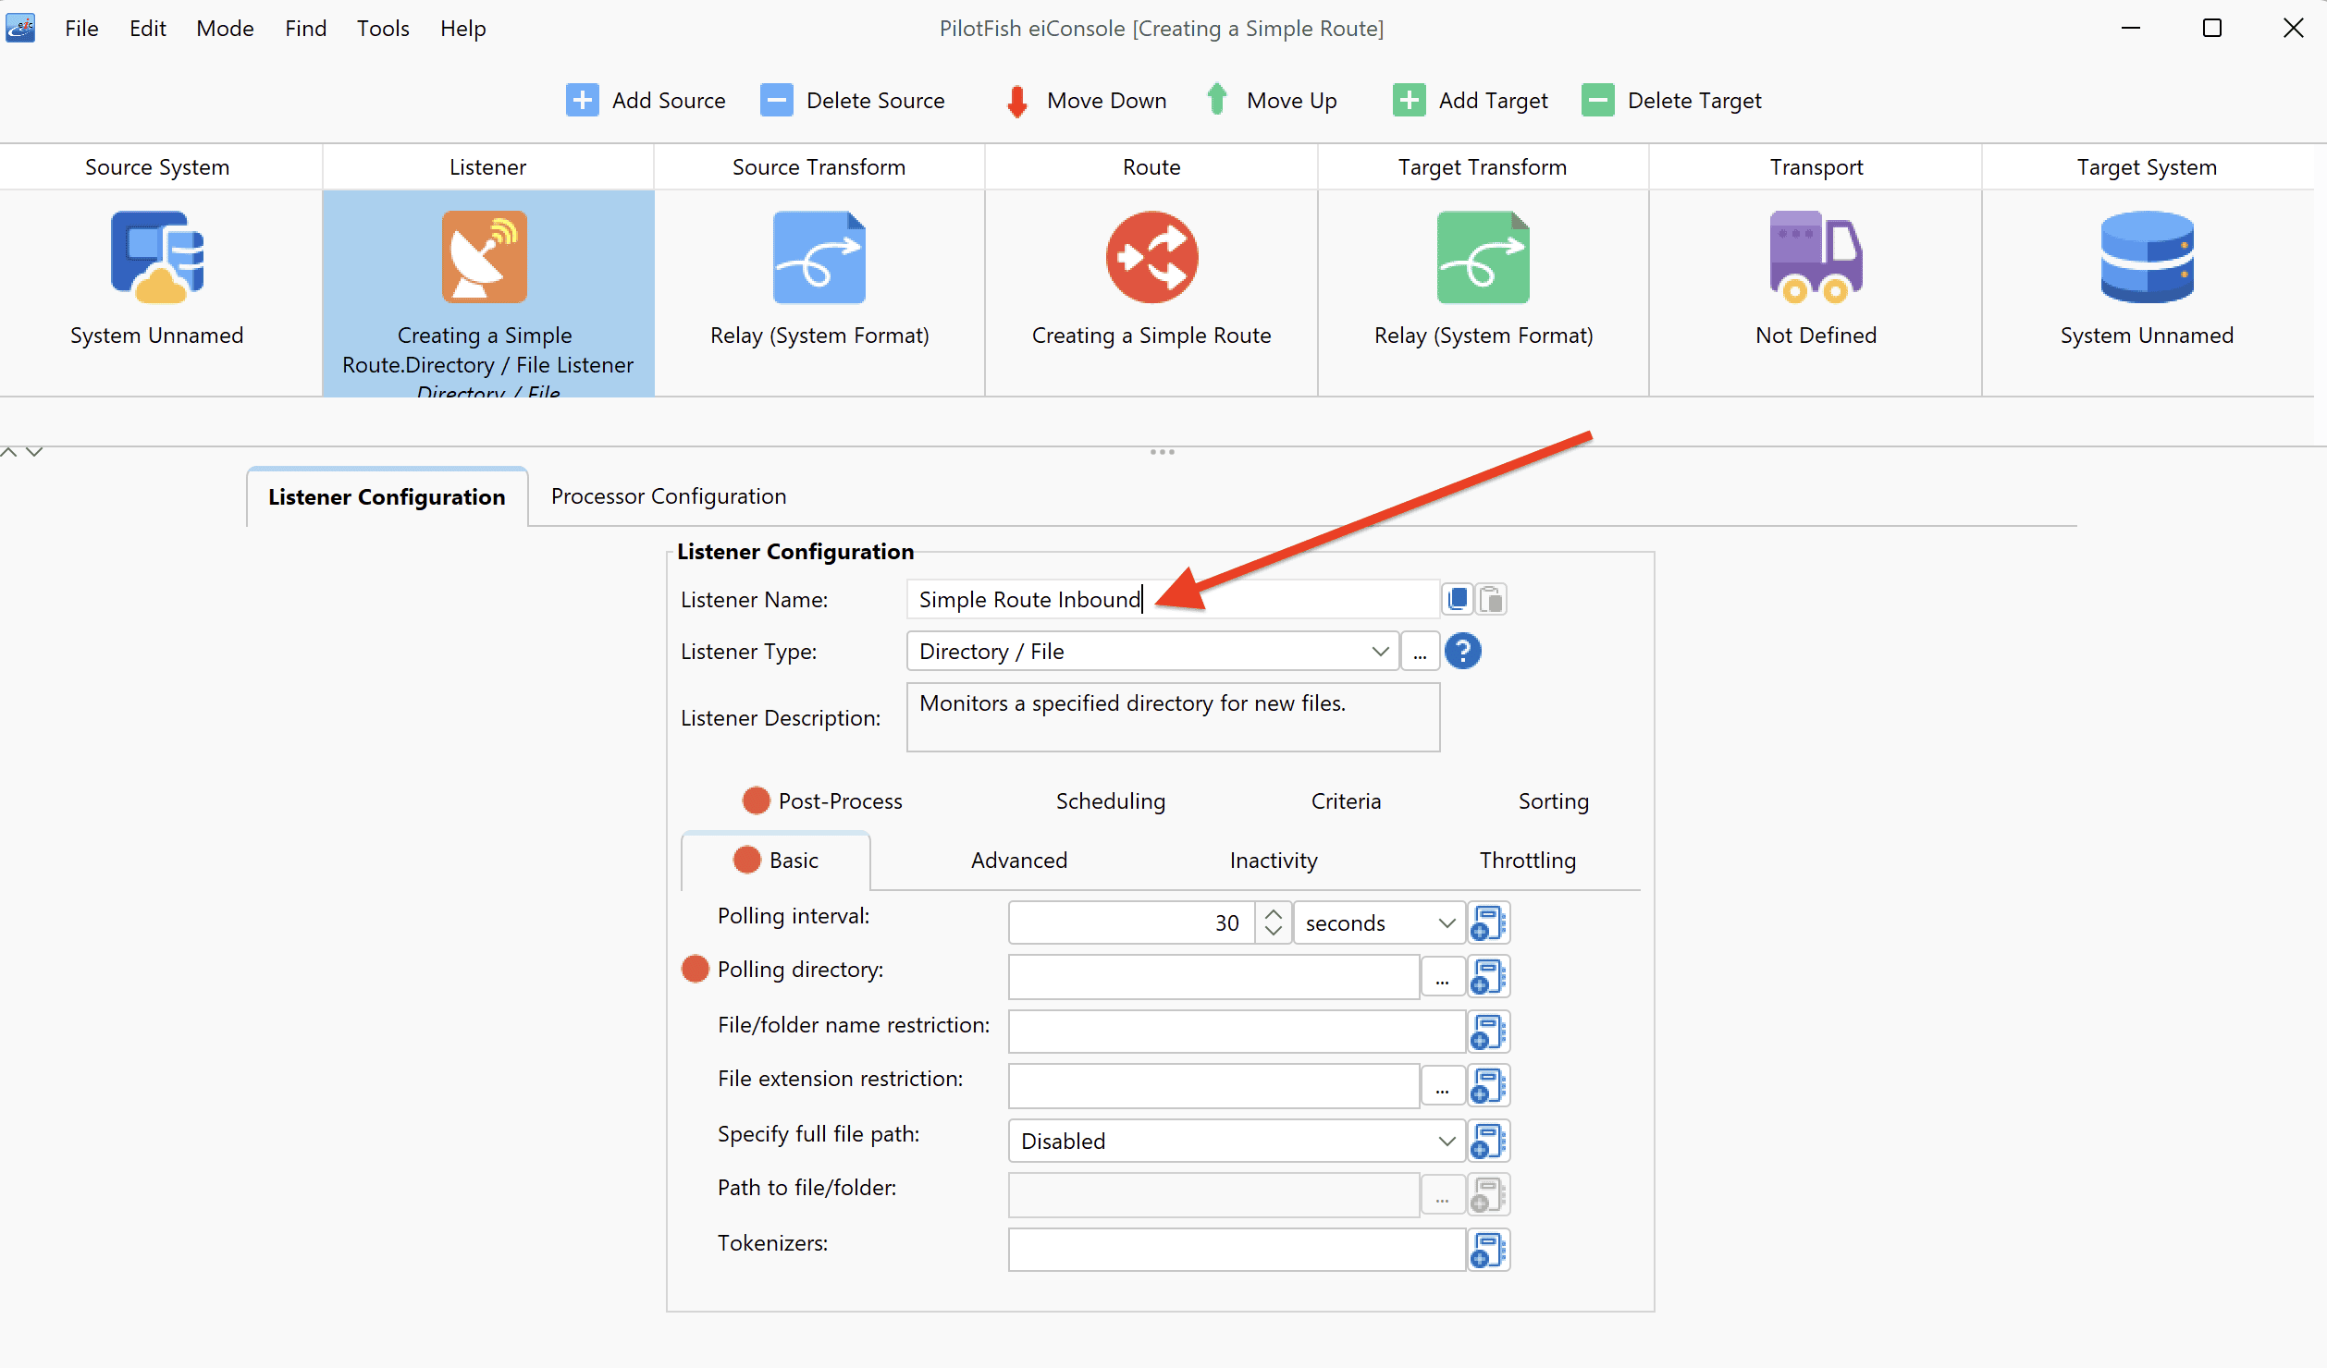The image size is (2327, 1368).
Task: Open the Scheduling tab
Action: 1110,800
